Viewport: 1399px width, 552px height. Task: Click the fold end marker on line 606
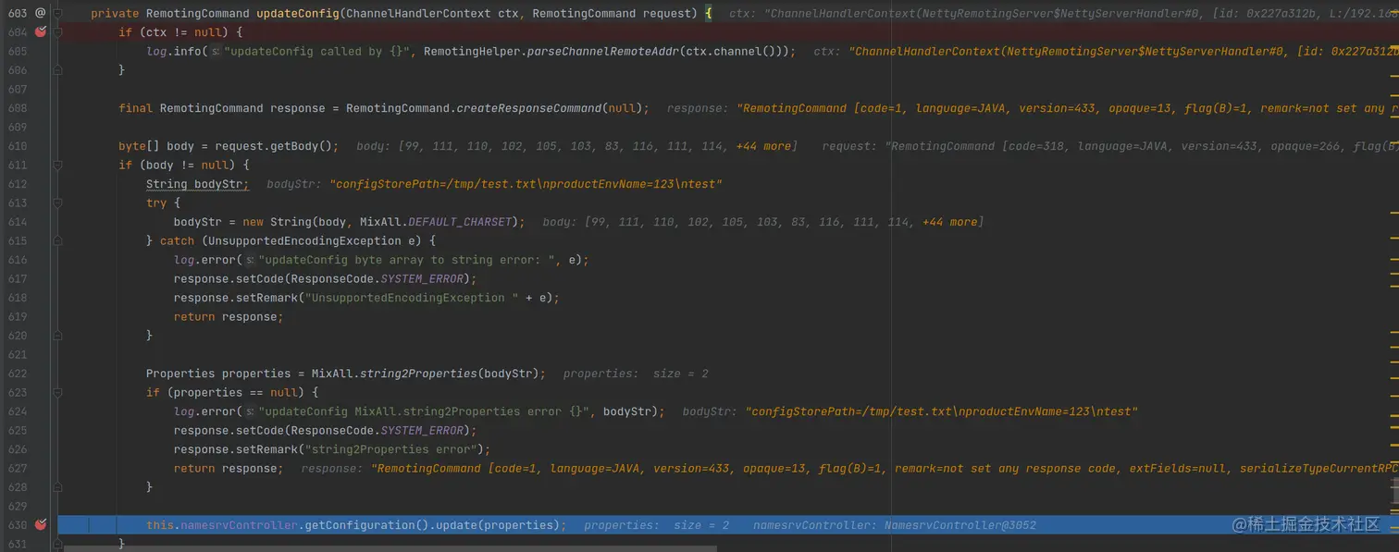57,70
